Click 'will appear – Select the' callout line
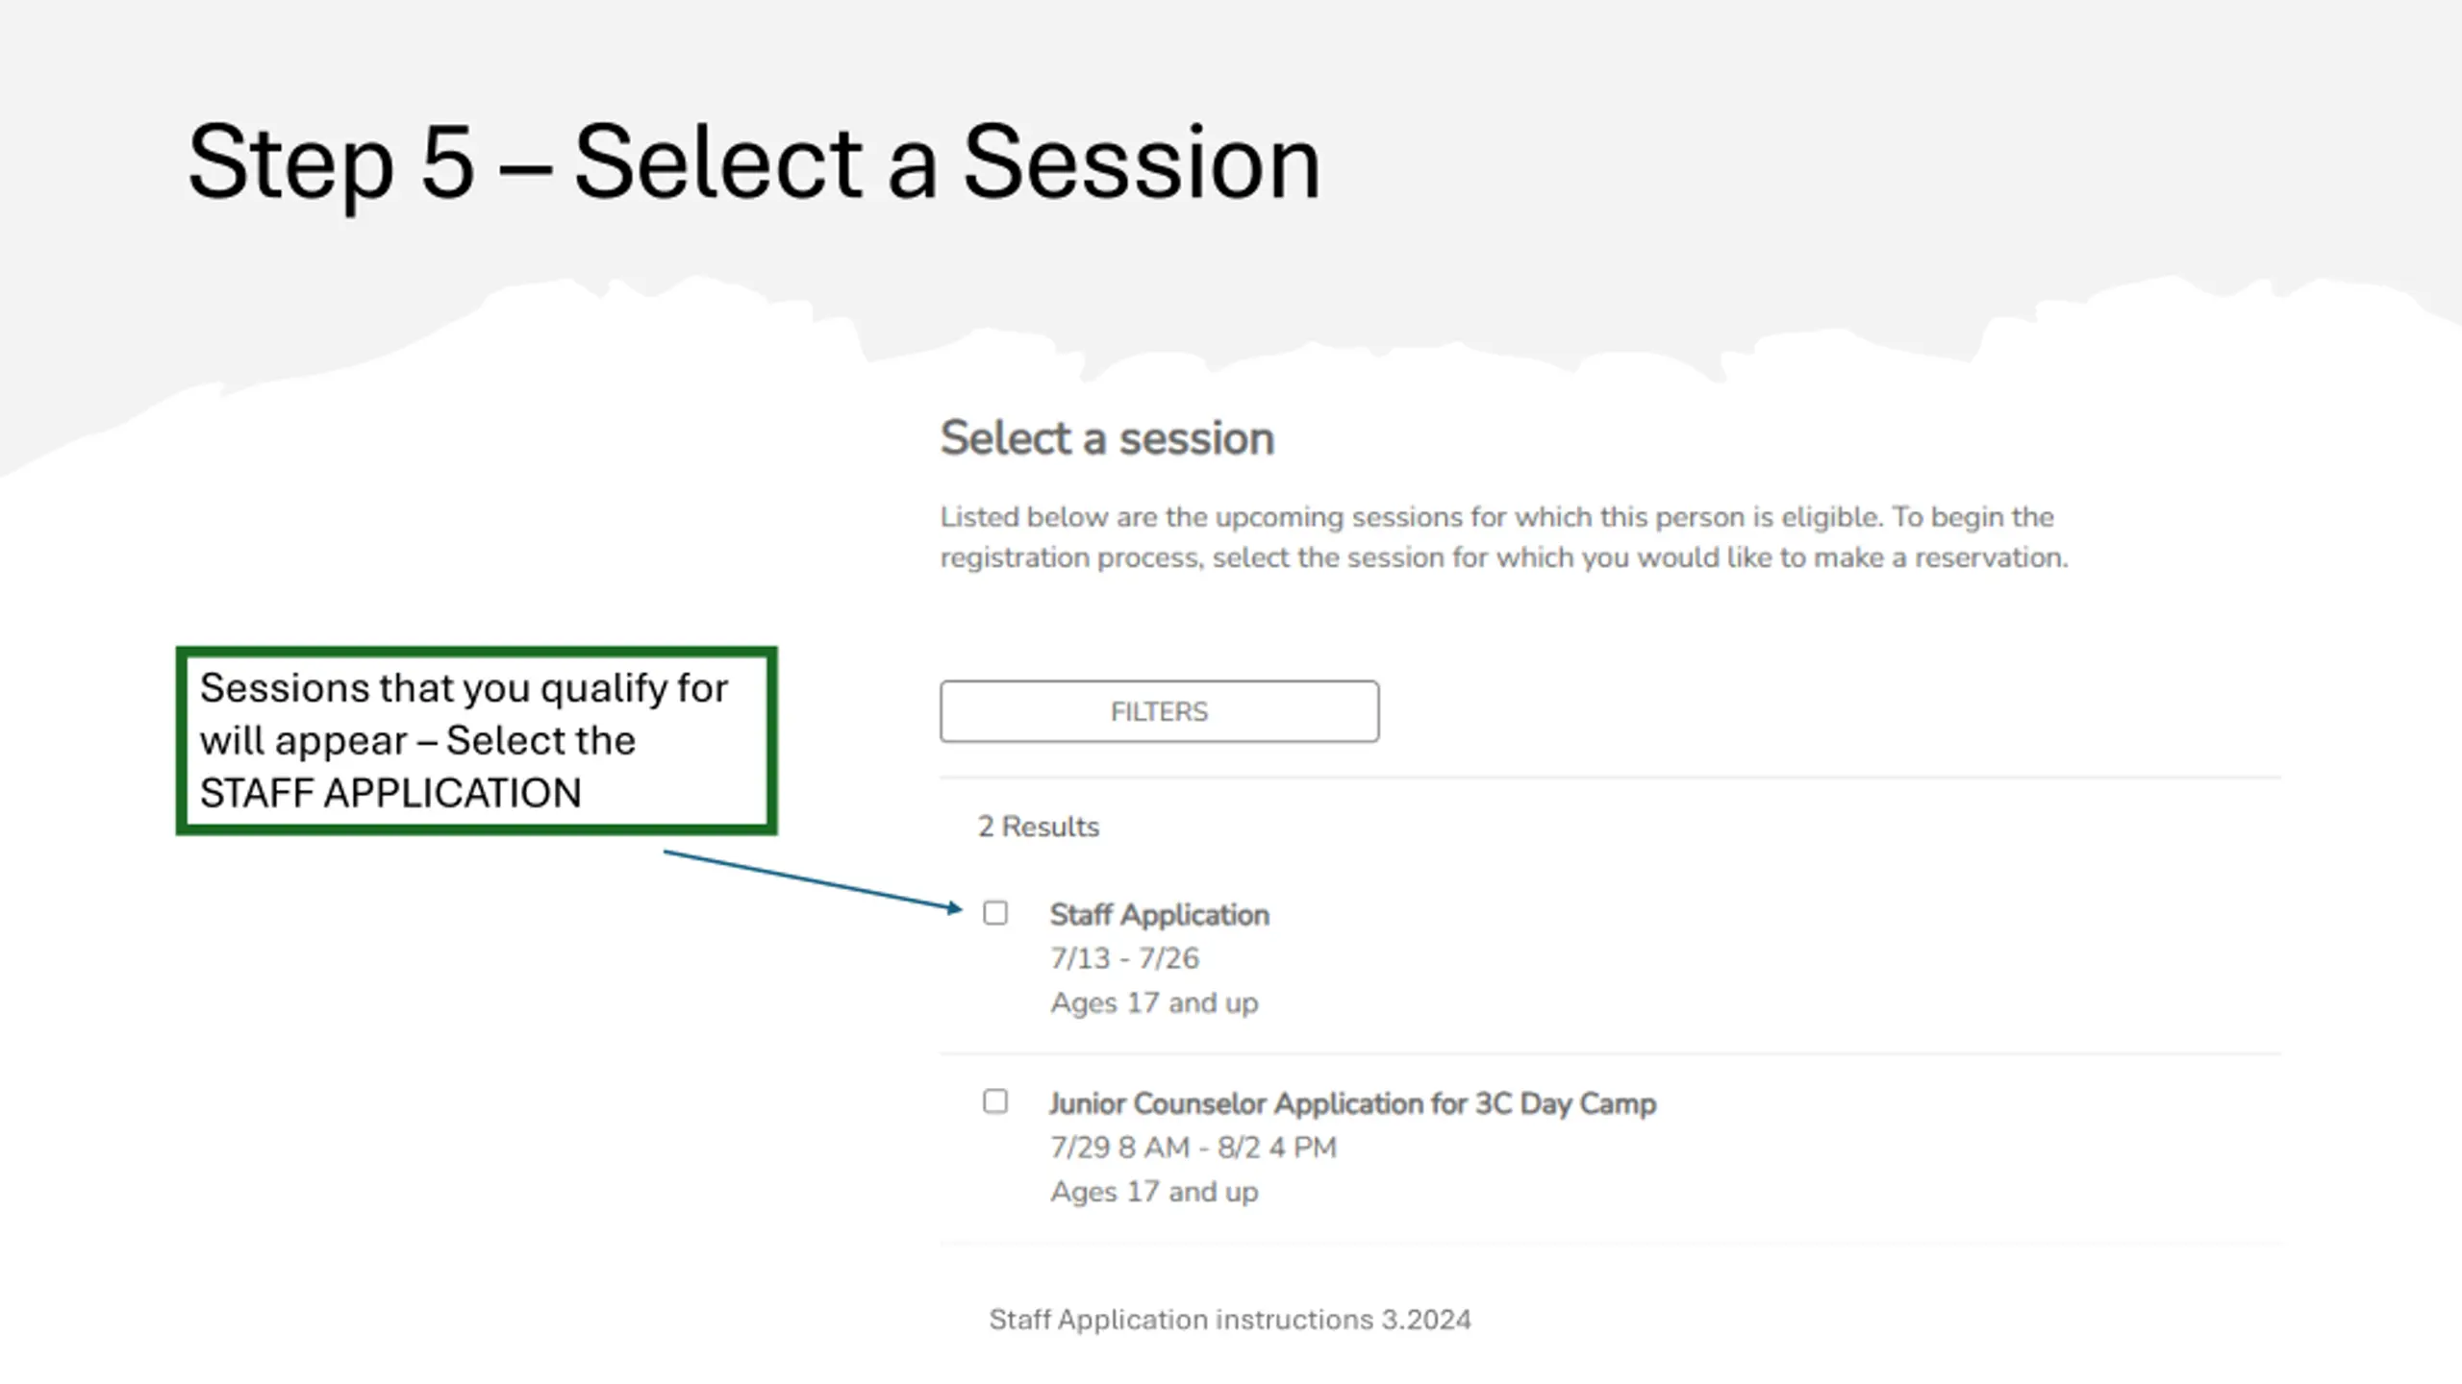Viewport: 2462px width, 1384px height. pyautogui.click(x=417, y=741)
